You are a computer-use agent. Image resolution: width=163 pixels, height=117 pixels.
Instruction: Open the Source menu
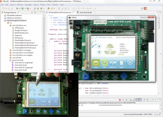[13, 5]
